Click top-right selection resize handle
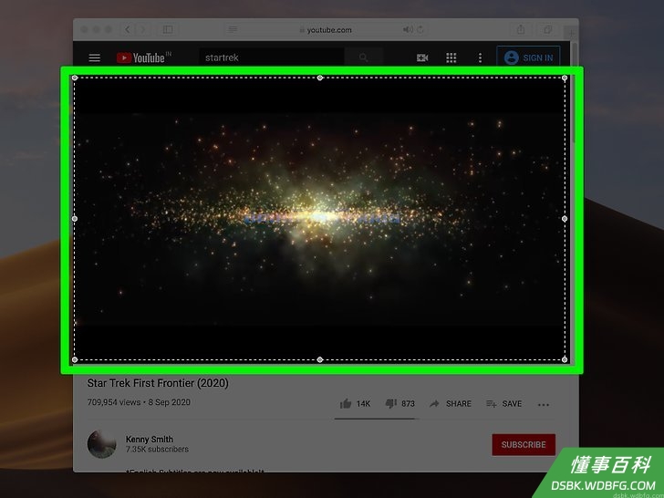This screenshot has width=664, height=498. tap(565, 78)
